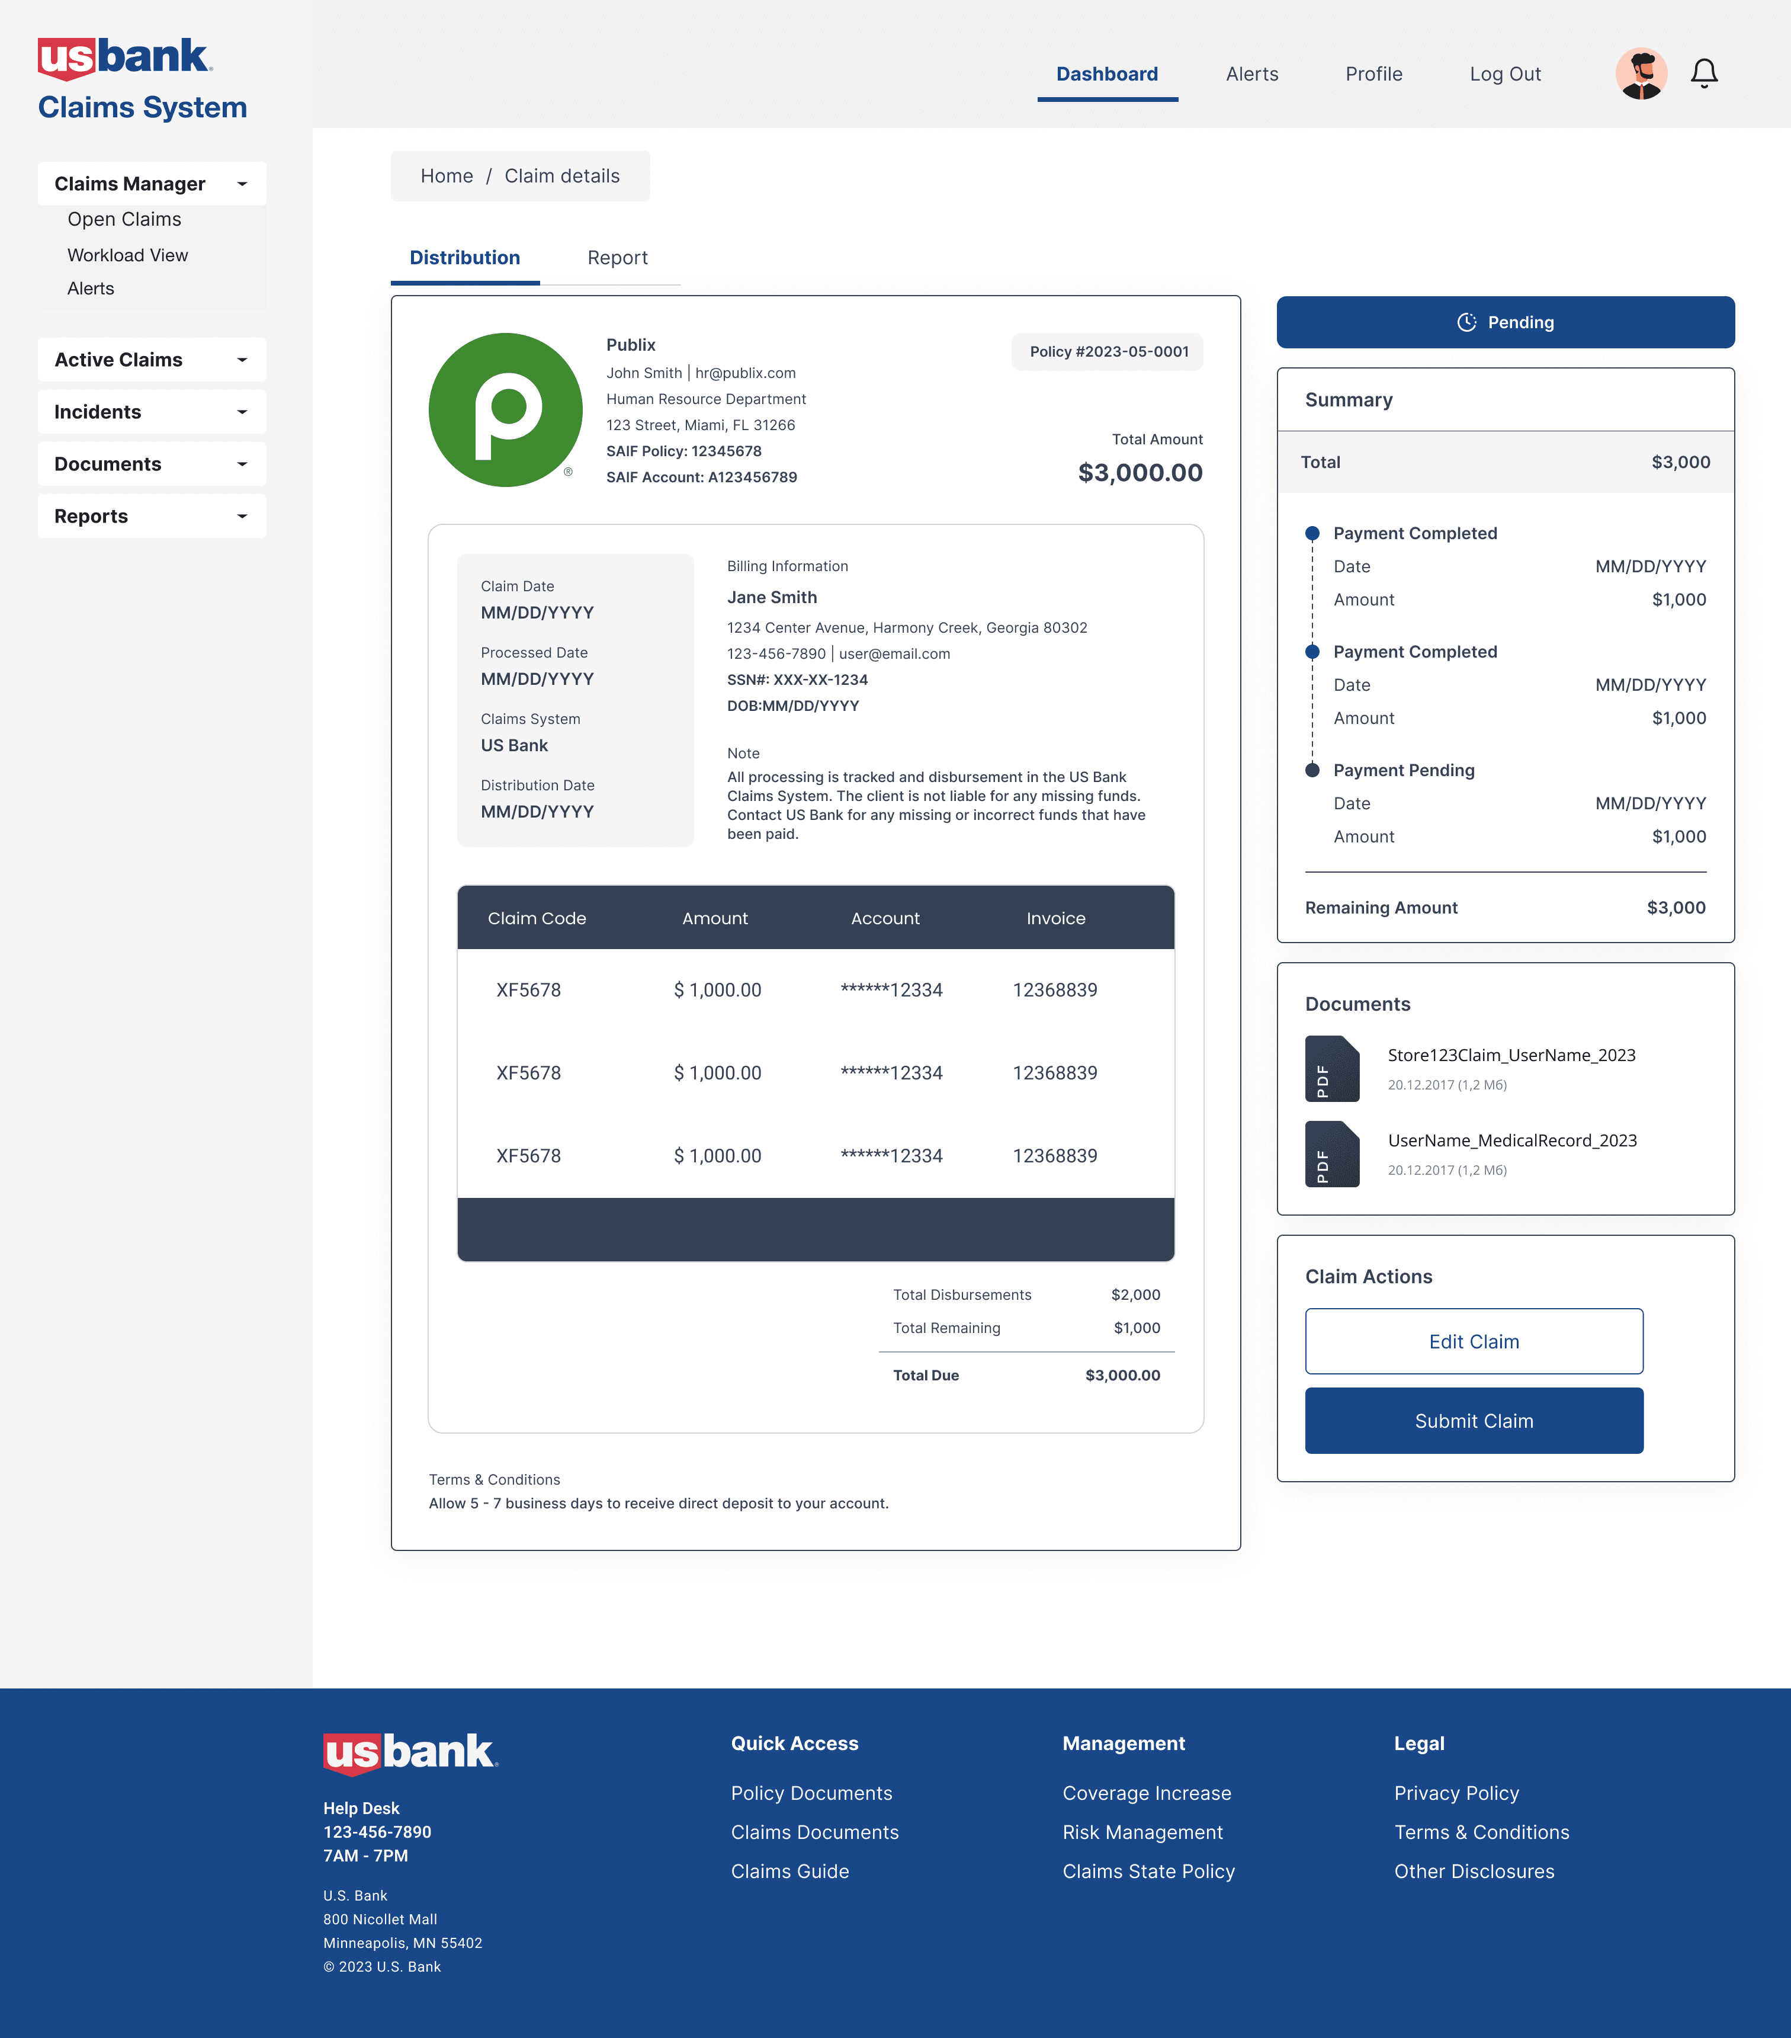Open Privacy Policy footer link
Viewport: 1791px width, 2038px height.
[1456, 1793]
